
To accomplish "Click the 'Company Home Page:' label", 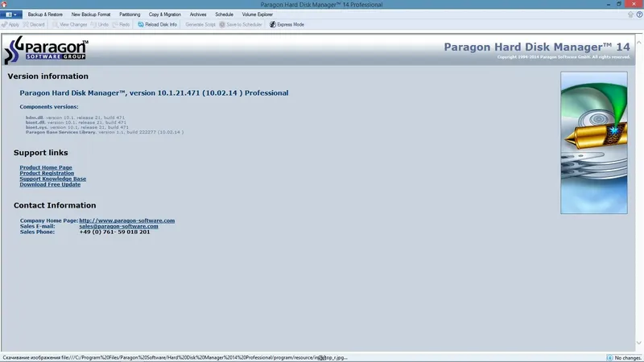I will pyautogui.click(x=49, y=220).
